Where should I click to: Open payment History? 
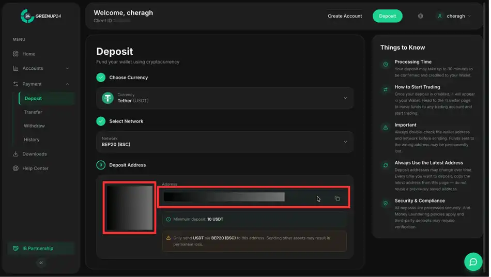(x=32, y=140)
